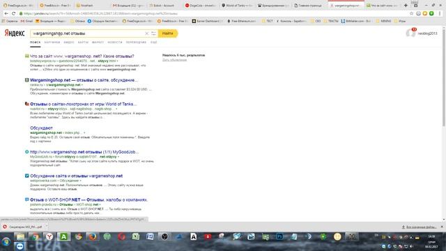Open TeamViewer icon on second taskbar row
Image resolution: width=446 pixels, height=251 pixels.
pyautogui.click(x=20, y=246)
